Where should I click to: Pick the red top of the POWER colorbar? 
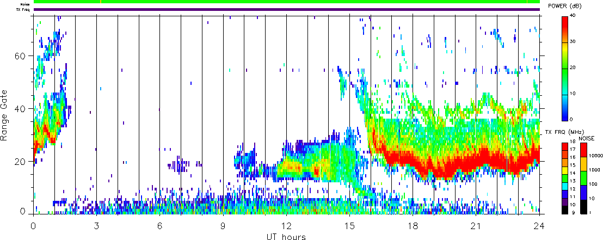(565, 21)
